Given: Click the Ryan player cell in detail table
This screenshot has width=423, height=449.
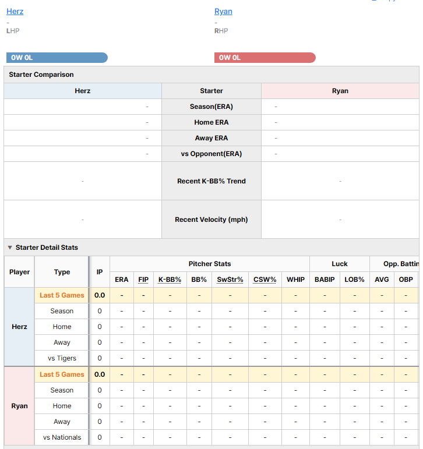Looking at the screenshot, I should pyautogui.click(x=19, y=406).
